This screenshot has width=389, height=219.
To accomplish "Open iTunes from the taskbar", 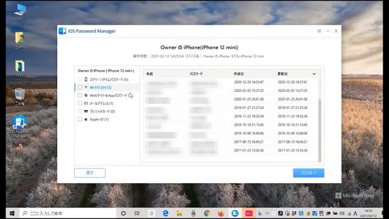I will pos(151,214).
